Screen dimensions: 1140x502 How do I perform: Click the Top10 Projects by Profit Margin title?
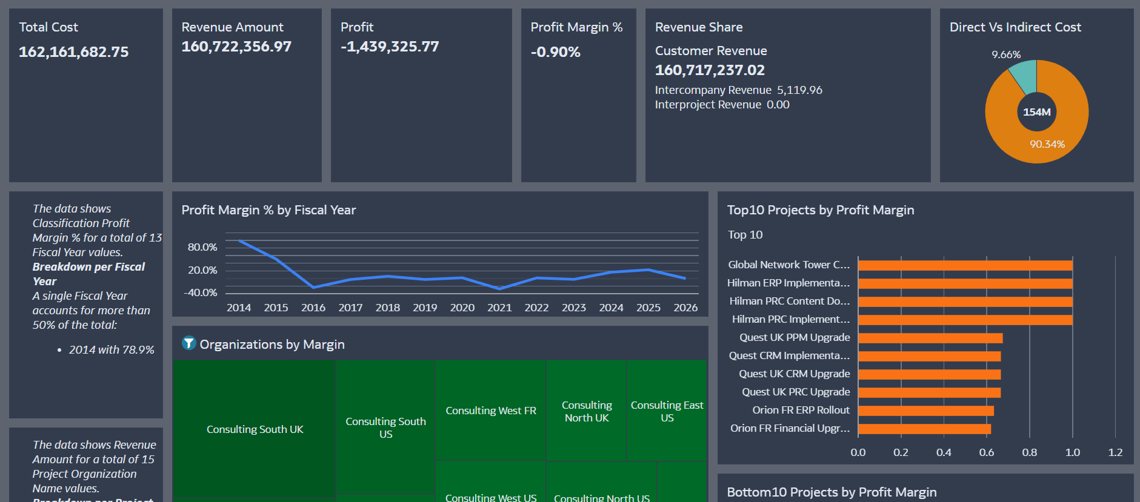click(x=821, y=210)
